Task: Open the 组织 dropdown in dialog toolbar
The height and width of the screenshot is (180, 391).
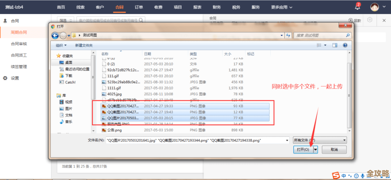Action: [61, 45]
